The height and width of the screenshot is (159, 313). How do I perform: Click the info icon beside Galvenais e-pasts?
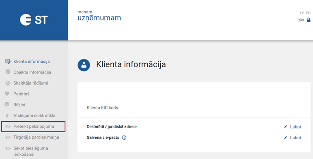(124, 138)
